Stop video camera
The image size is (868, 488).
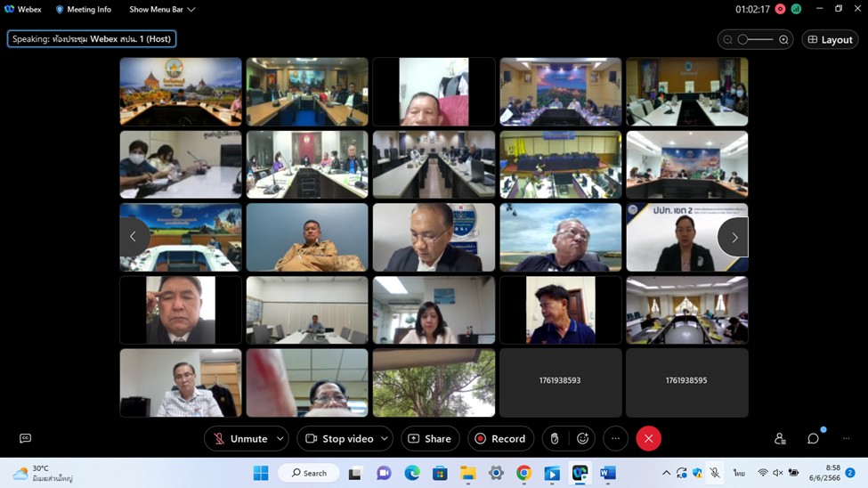[x=339, y=438]
